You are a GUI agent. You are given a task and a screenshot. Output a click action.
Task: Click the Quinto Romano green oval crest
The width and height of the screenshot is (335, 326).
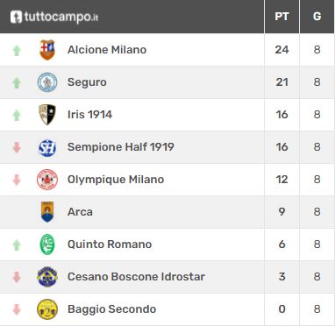pyautogui.click(x=47, y=244)
